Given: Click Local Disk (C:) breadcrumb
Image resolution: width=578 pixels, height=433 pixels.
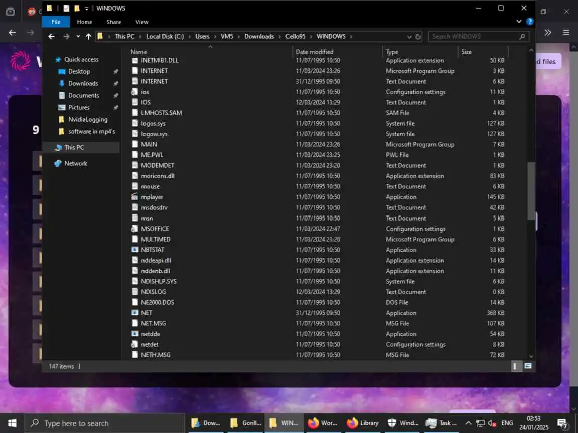Looking at the screenshot, I should pyautogui.click(x=165, y=36).
